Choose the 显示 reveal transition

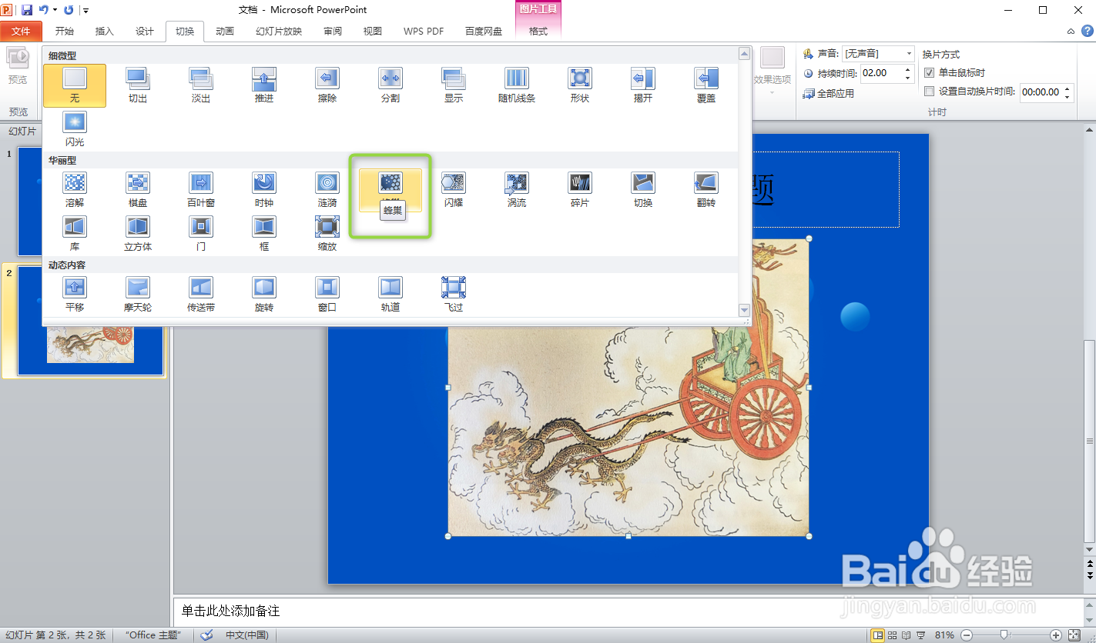click(x=454, y=85)
